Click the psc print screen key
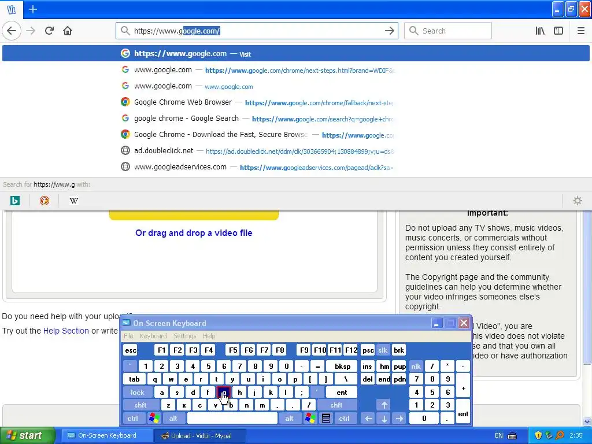Screen dimensions: 592x444 (x=368, y=350)
